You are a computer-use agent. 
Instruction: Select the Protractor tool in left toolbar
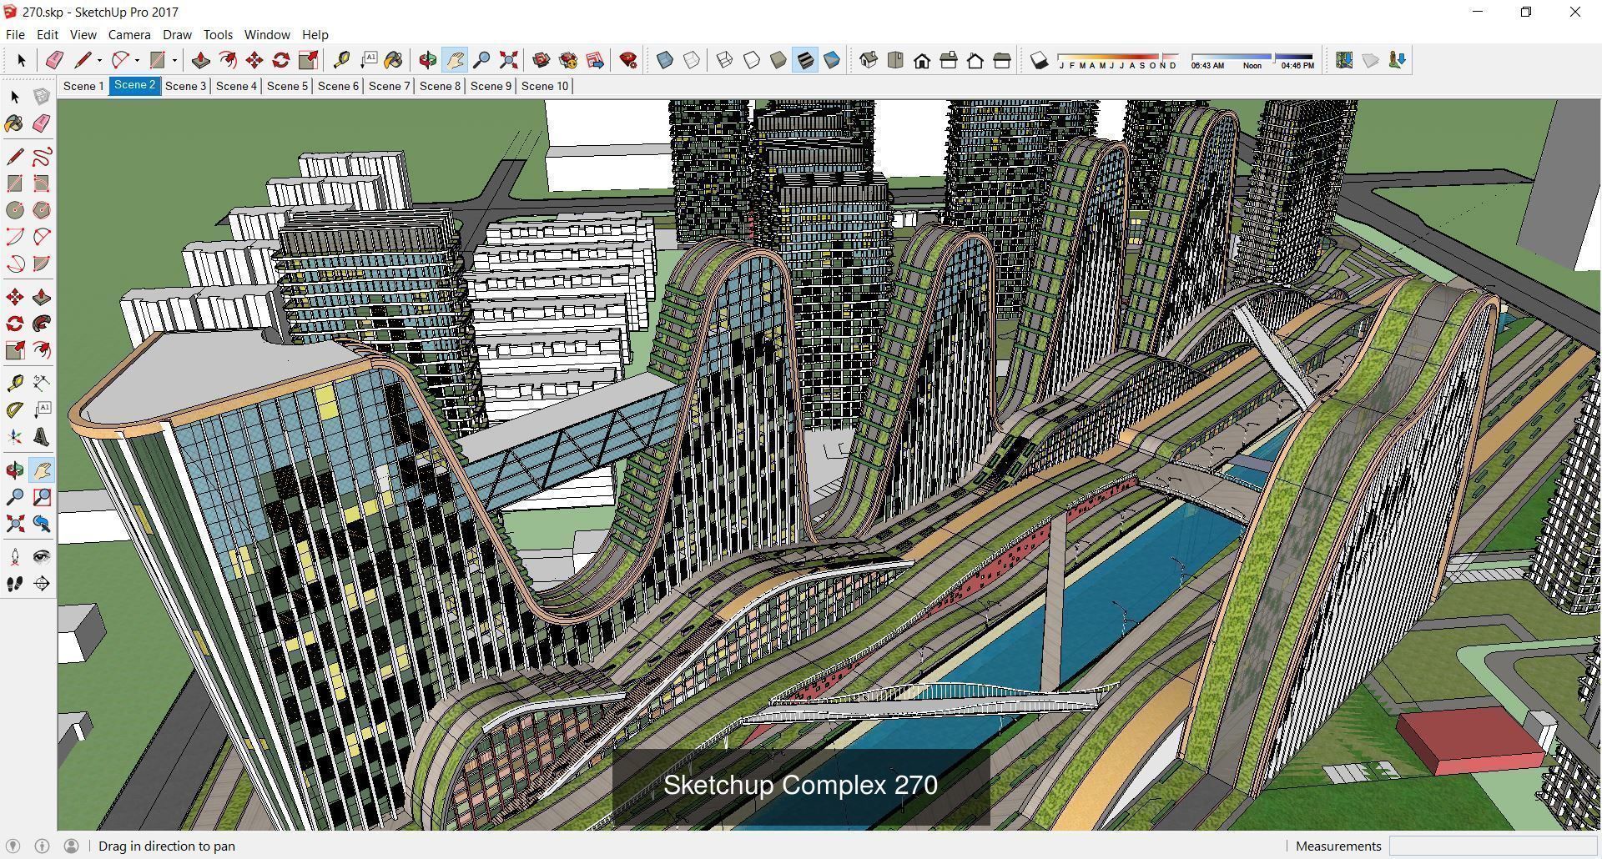[x=15, y=410]
